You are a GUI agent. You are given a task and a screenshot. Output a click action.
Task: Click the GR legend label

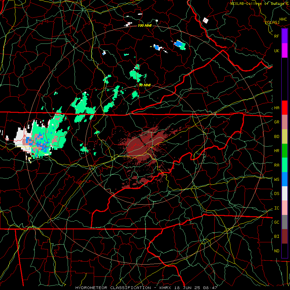click(276, 122)
